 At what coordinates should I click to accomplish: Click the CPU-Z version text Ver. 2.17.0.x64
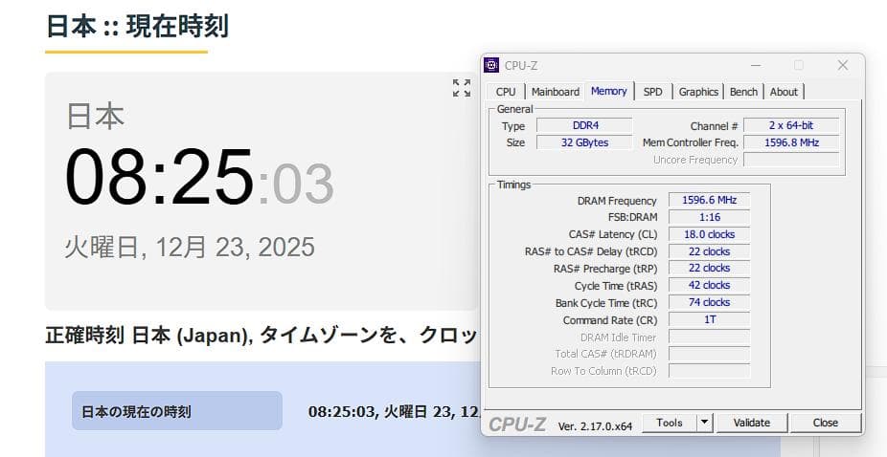[x=595, y=426]
